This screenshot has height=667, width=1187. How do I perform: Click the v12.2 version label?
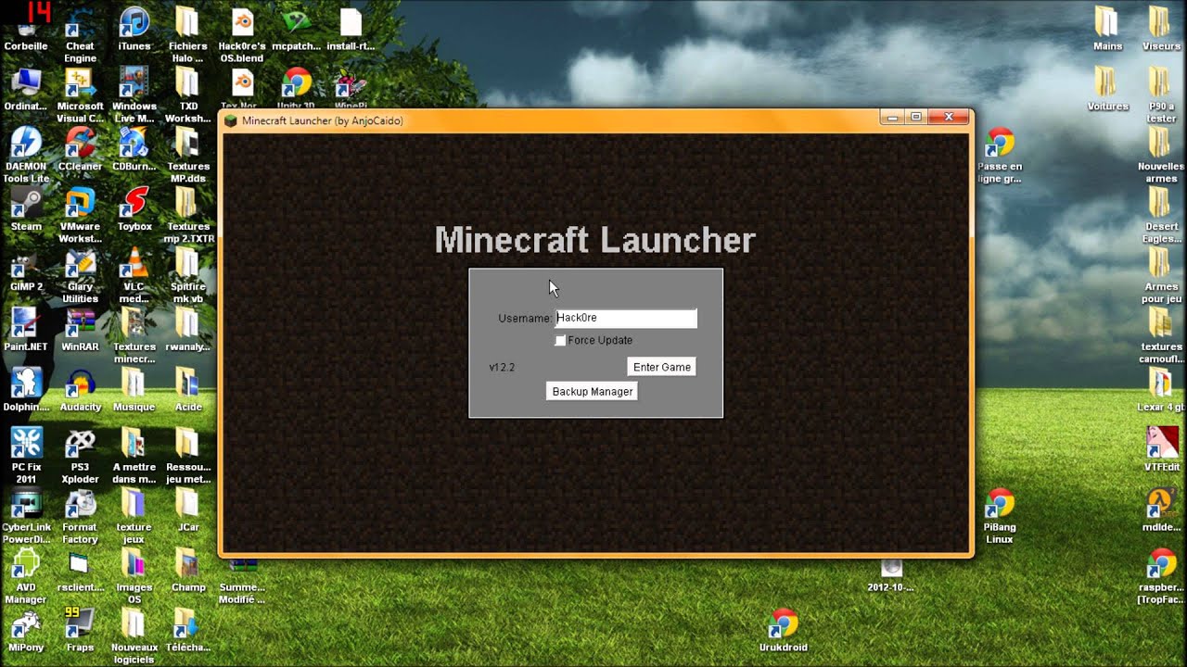coord(502,368)
